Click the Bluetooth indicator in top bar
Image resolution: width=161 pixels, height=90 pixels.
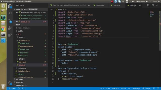(x=130, y=1)
